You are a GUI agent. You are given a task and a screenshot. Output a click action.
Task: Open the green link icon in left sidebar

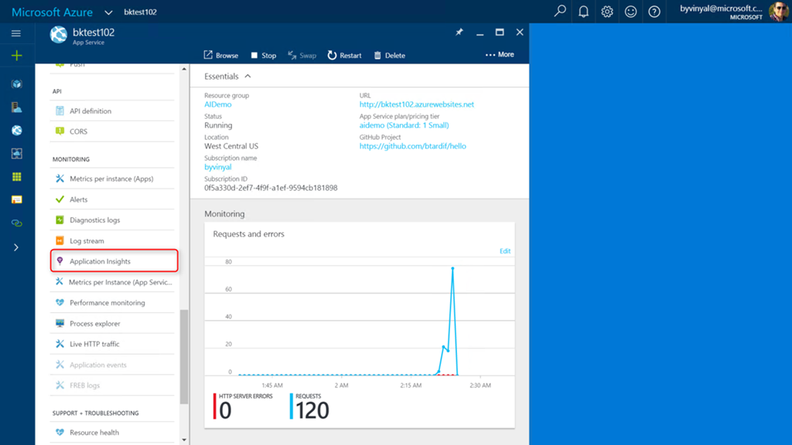tap(17, 223)
